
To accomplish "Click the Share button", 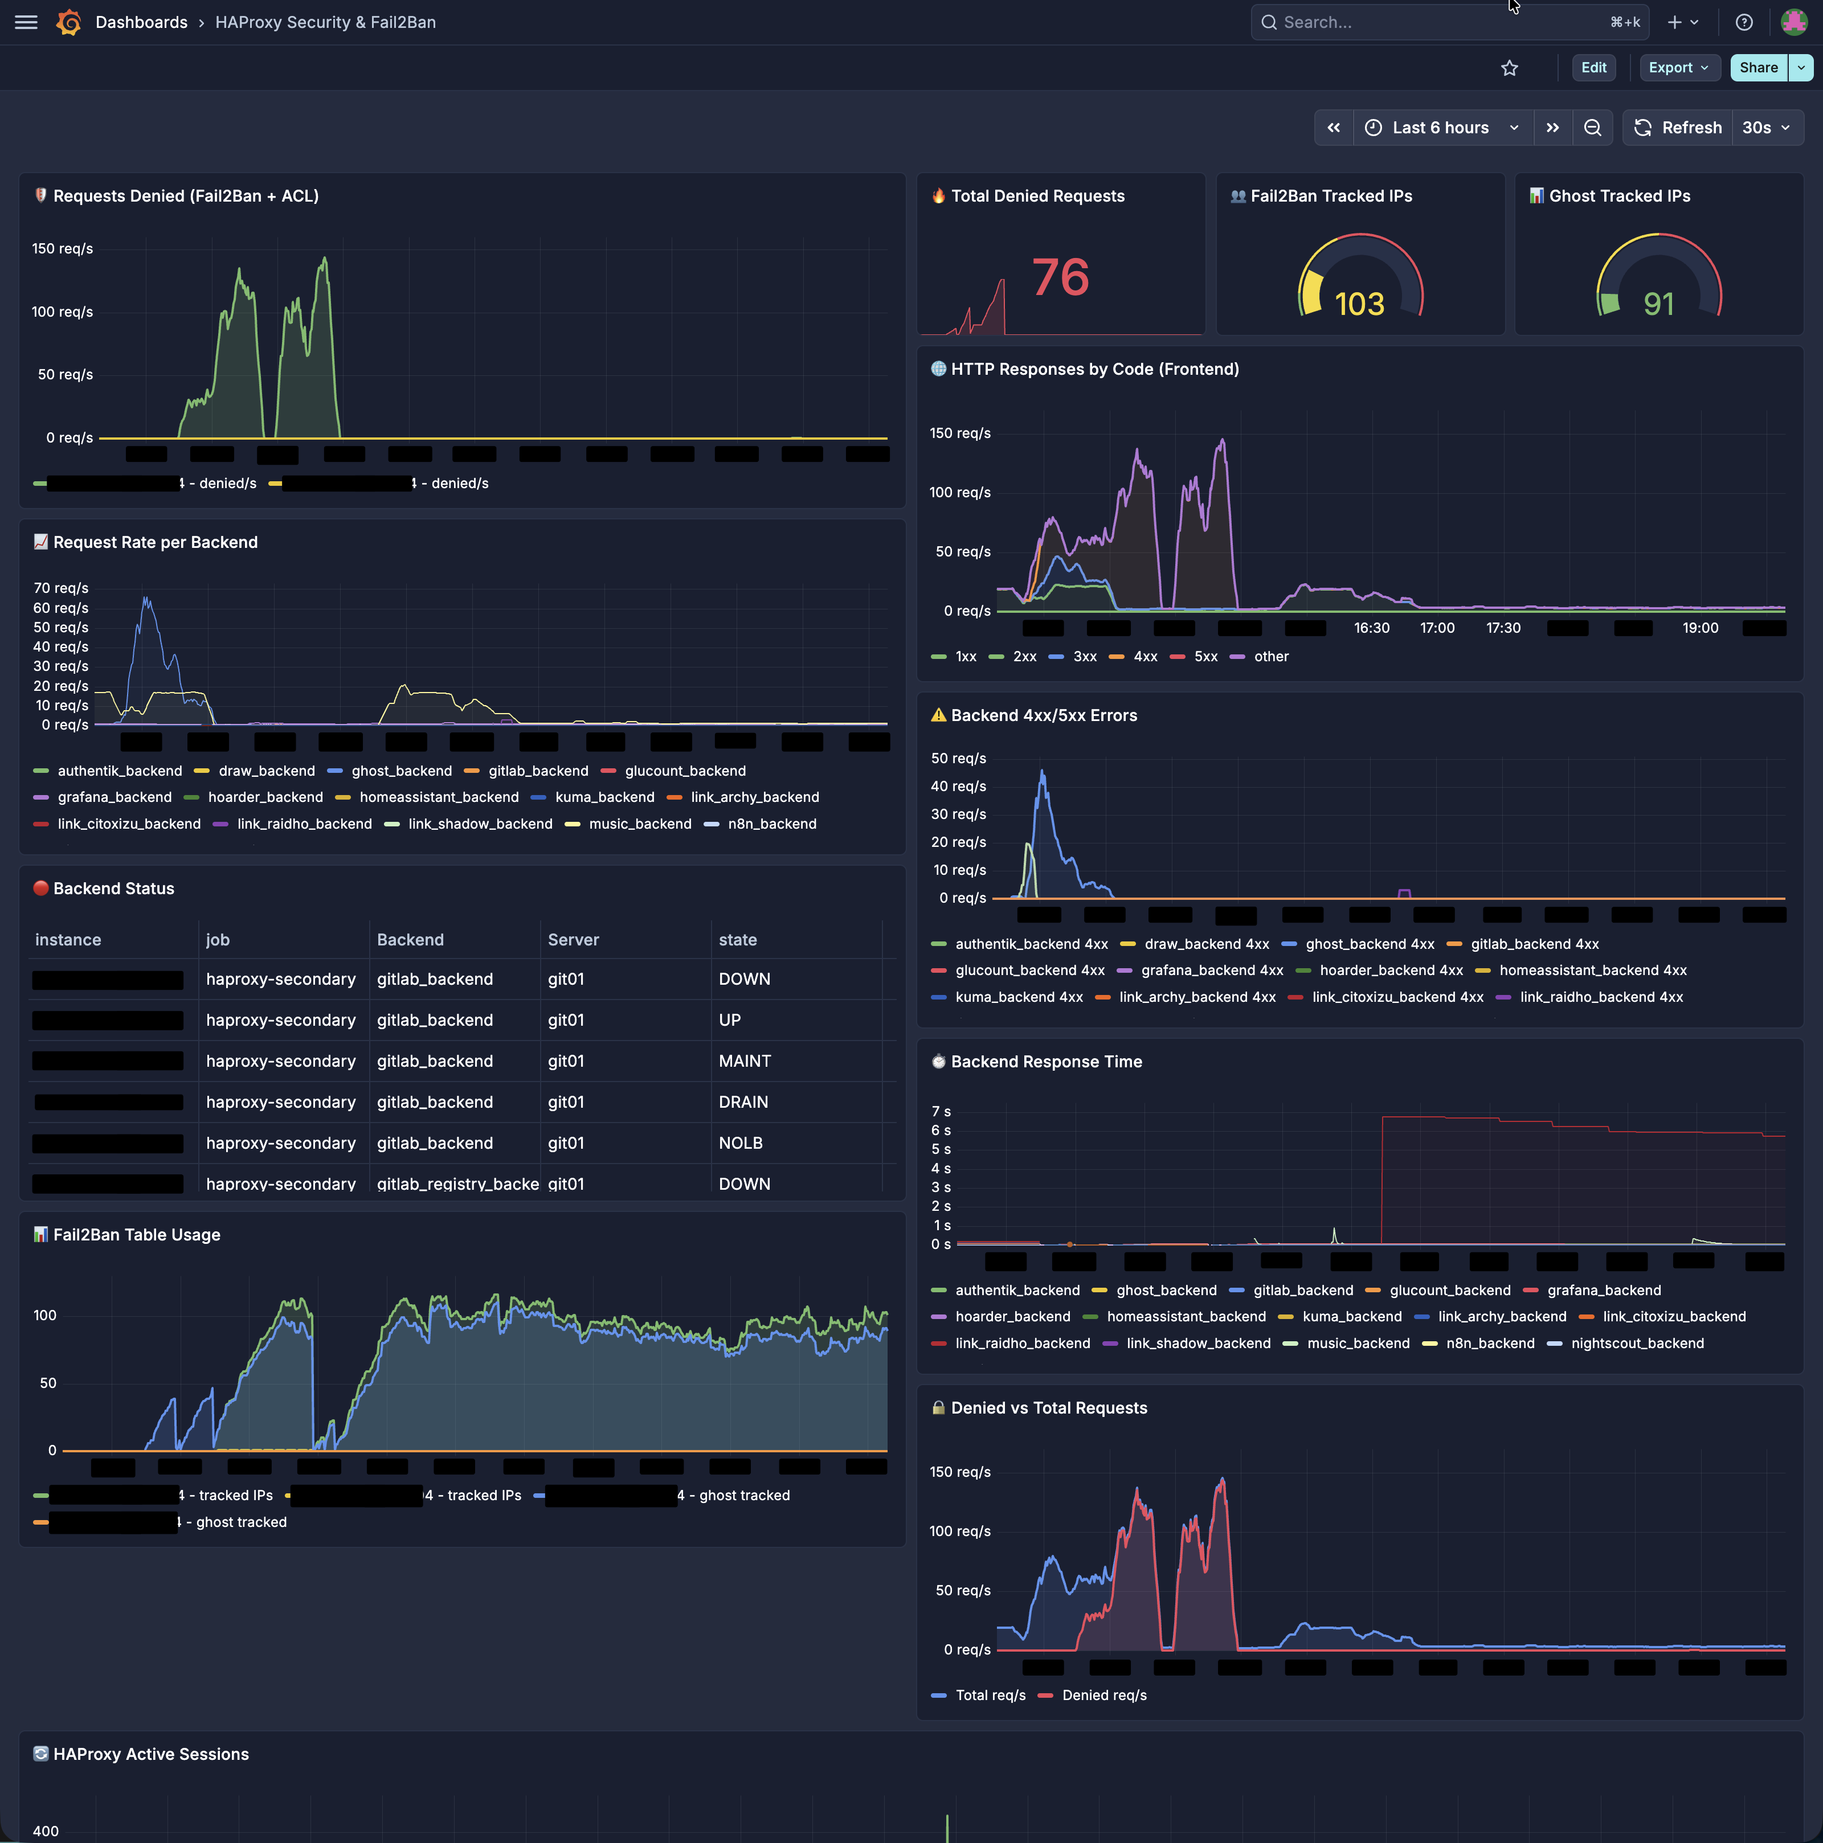I will point(1757,68).
